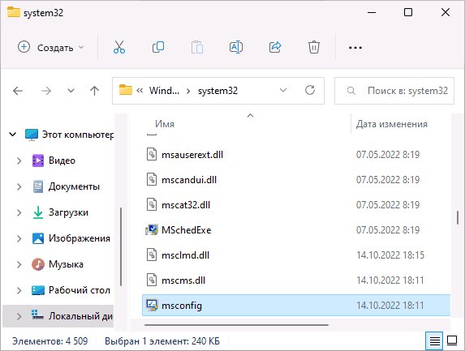Open recent locations chevron dropdown
Screen dimensions: 465x351
pos(71,91)
